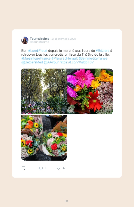The width and height of the screenshot is (134, 207).
Task: Open the 21 septembre 2020 timestamp
Action: pyautogui.click(x=64, y=39)
